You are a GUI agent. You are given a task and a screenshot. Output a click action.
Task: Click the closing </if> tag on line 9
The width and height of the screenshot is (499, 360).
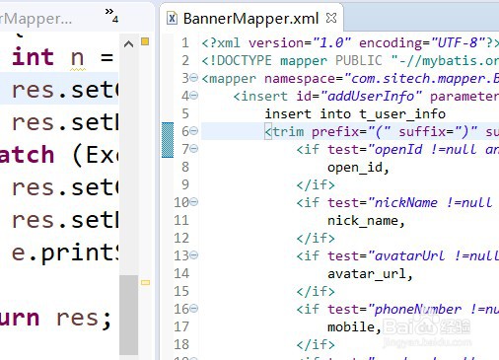tap(316, 185)
